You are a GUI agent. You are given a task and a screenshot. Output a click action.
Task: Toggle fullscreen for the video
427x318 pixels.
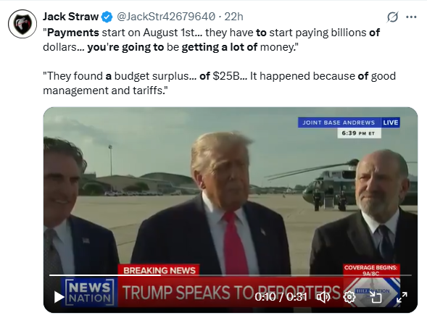[402, 297]
